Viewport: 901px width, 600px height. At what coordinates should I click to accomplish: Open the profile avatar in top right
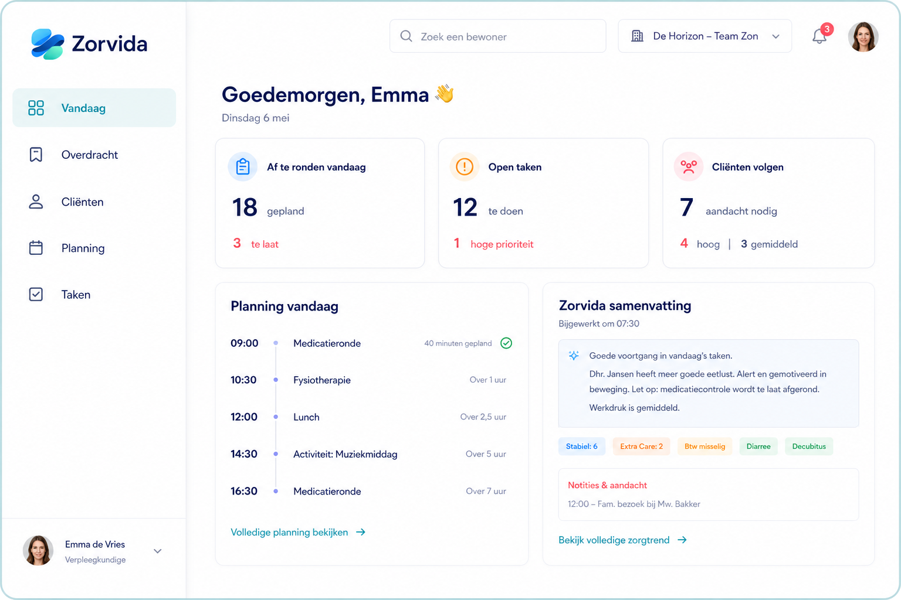pyautogui.click(x=863, y=37)
